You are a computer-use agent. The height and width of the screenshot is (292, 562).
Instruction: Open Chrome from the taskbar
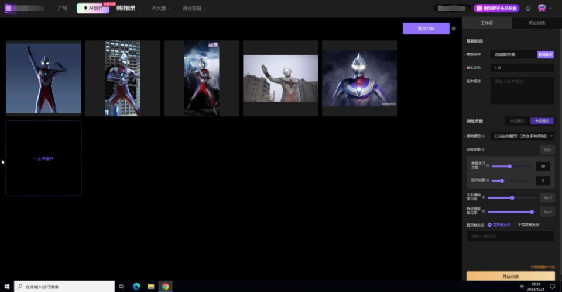pyautogui.click(x=165, y=287)
